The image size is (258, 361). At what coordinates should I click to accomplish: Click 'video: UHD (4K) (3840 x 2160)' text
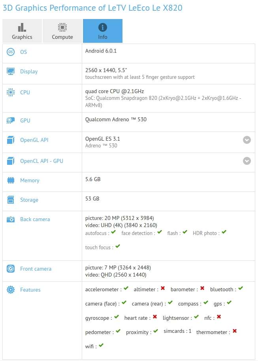click(121, 225)
